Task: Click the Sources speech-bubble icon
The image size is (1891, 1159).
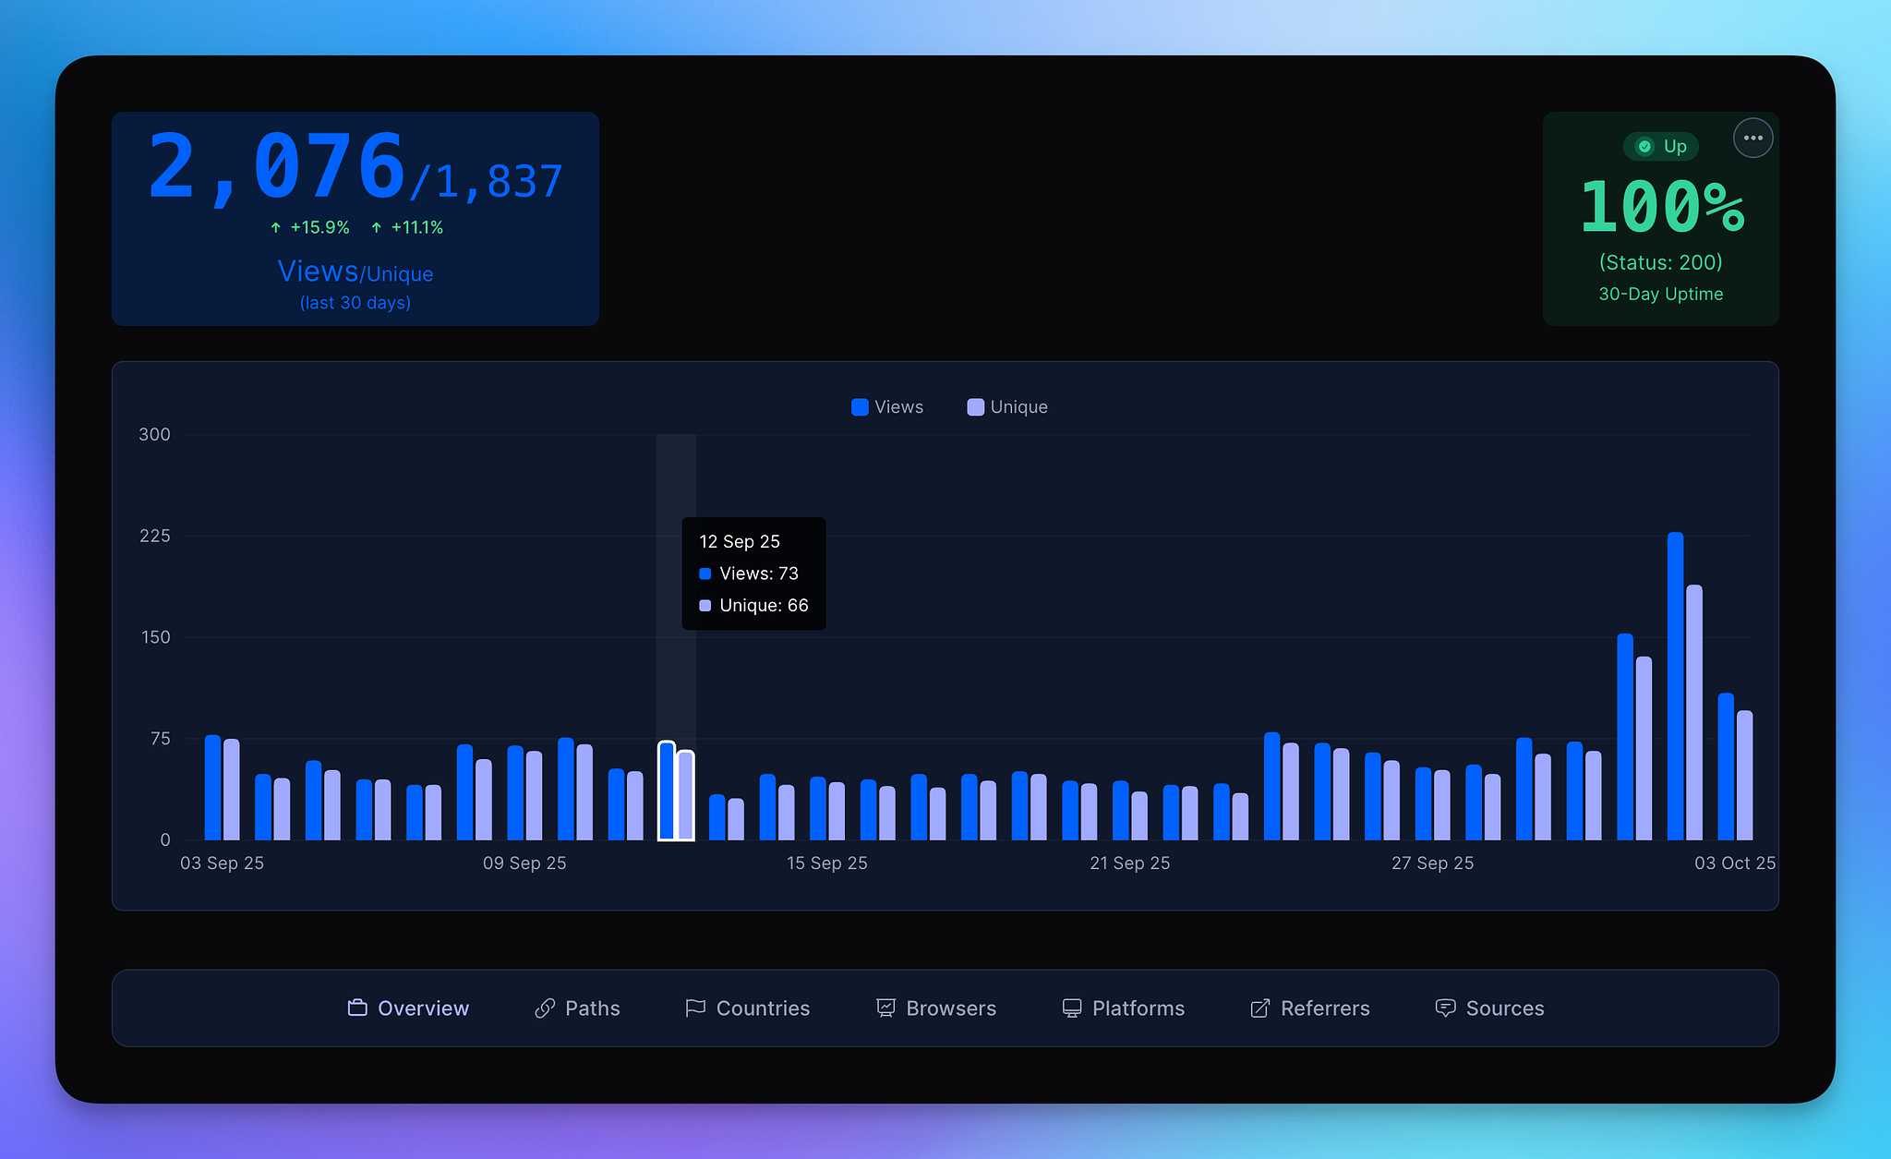Action: pyautogui.click(x=1445, y=1008)
